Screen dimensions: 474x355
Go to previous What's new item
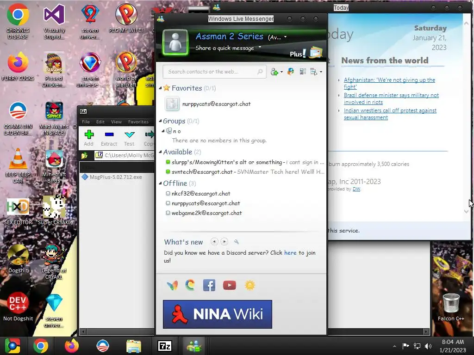click(214, 241)
